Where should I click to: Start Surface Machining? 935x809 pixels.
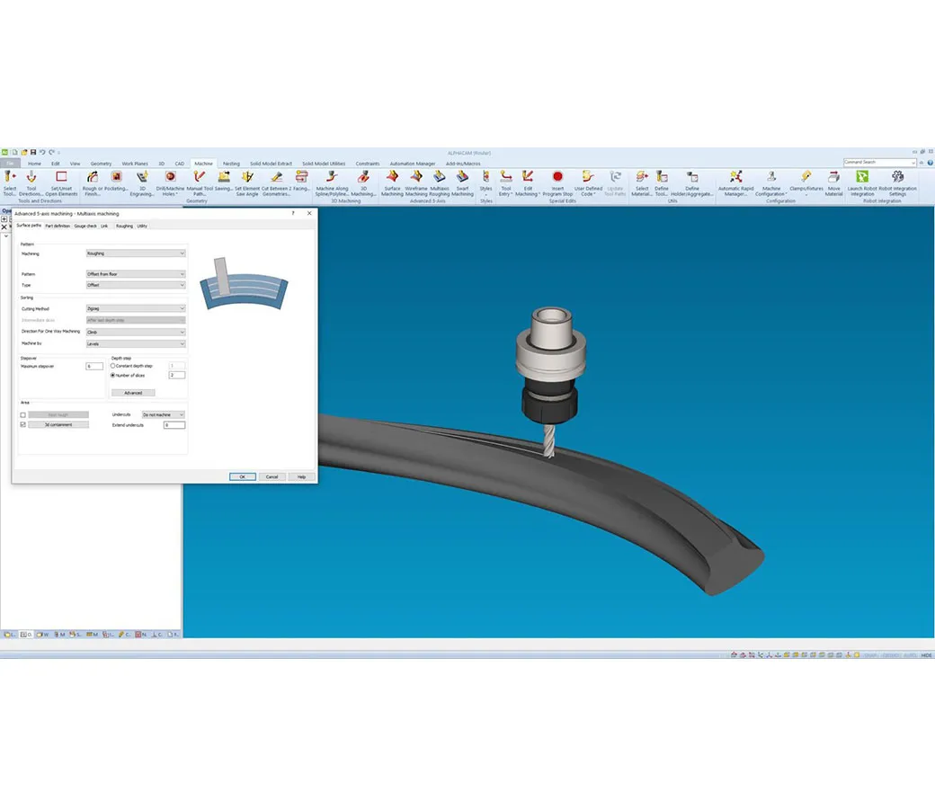392,182
